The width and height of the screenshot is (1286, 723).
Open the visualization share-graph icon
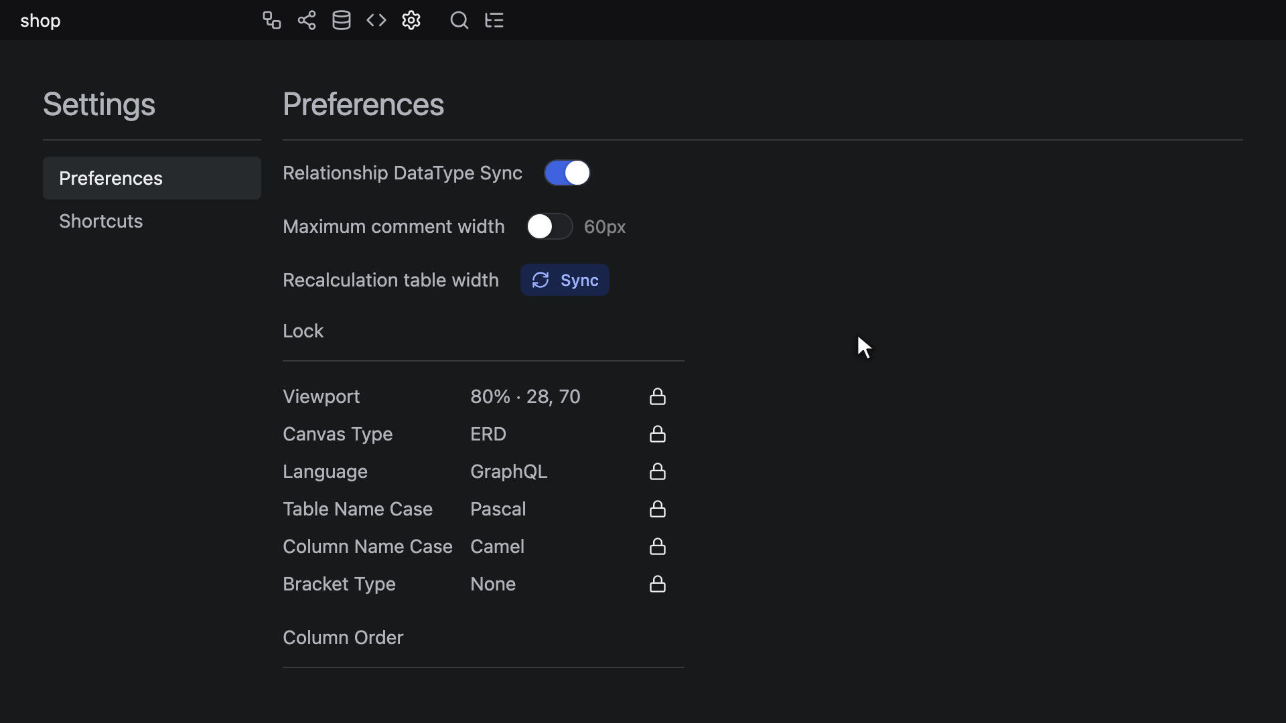[x=307, y=20]
